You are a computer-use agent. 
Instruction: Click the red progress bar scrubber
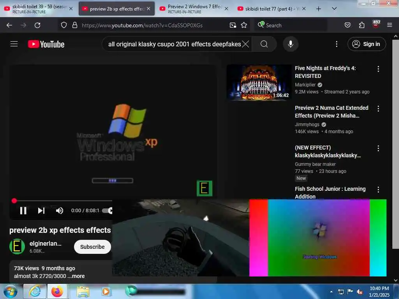click(x=14, y=201)
